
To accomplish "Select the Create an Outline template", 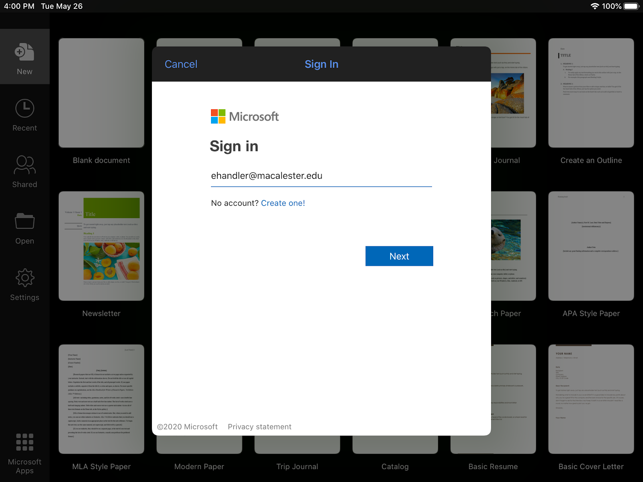I will pyautogui.click(x=591, y=93).
